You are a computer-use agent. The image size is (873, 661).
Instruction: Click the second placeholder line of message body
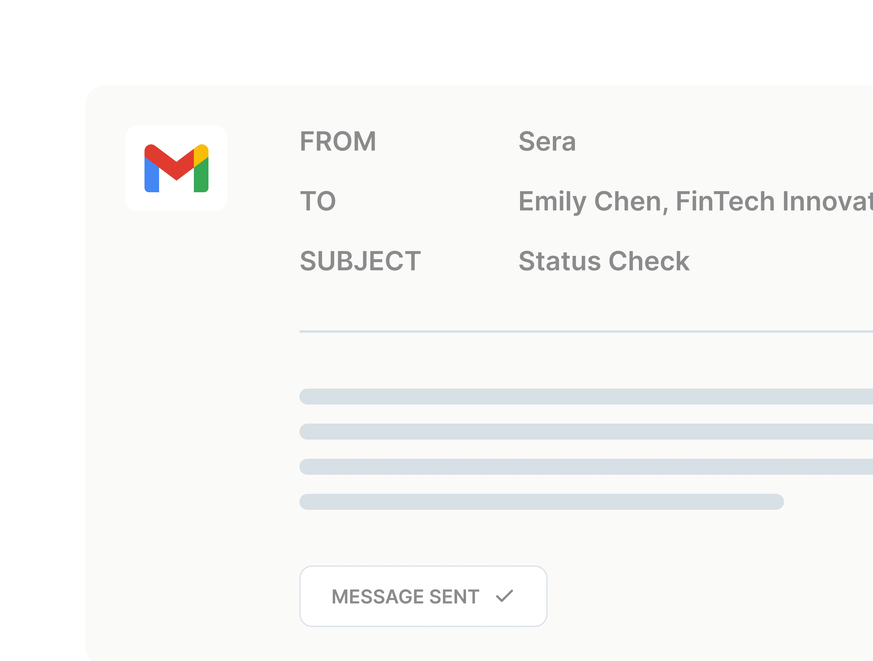tap(586, 432)
